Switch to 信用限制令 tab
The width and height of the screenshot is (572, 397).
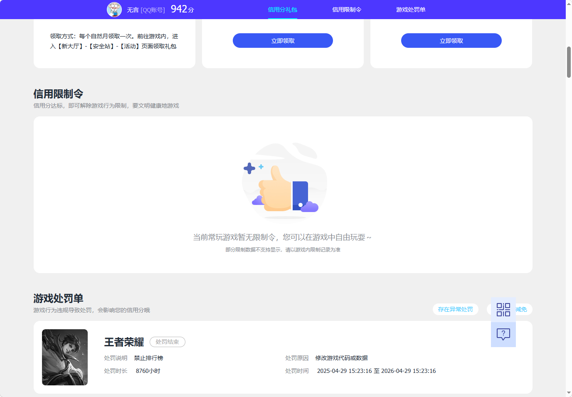pos(347,10)
